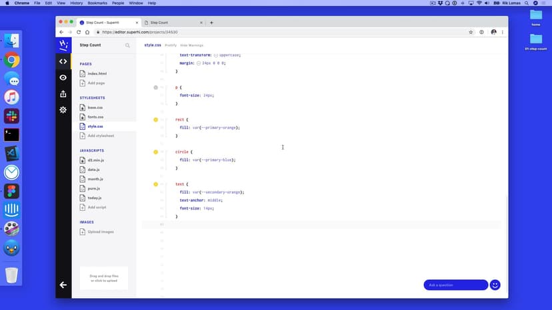
Task: Click the 1Password icon in Chrome toolbar
Action: [x=481, y=33]
